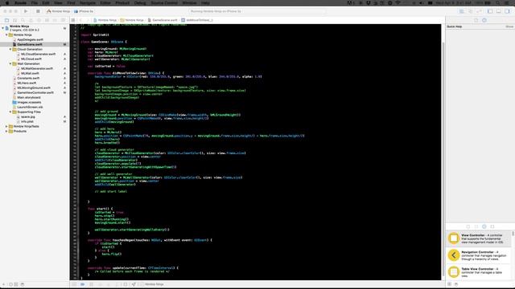Select the Version editor button
This screenshot has height=289, width=515.
(x=479, y=11)
